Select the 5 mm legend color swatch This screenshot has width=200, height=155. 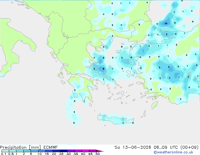point(34,151)
